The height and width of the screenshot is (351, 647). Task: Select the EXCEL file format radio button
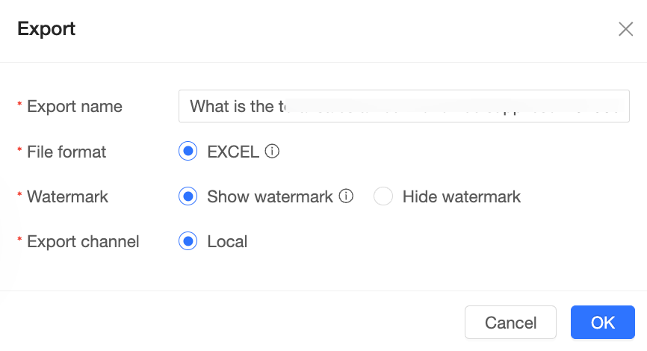pos(188,152)
